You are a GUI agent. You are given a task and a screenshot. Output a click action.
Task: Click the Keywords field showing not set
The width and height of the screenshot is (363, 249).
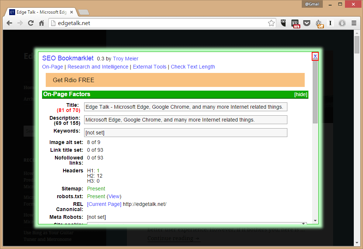(x=186, y=133)
